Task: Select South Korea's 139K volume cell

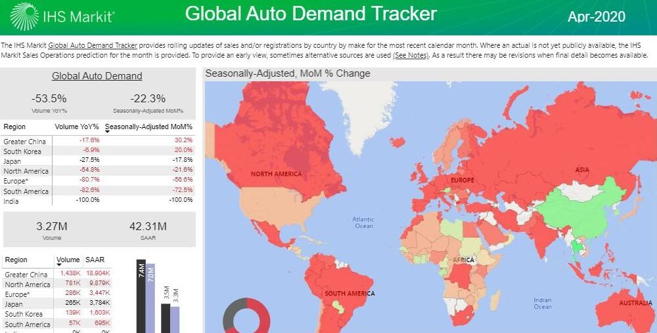Action: pos(72,313)
